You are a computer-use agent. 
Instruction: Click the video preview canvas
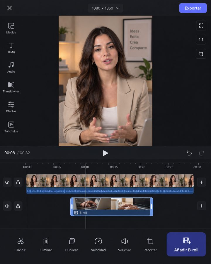[x=105, y=81]
